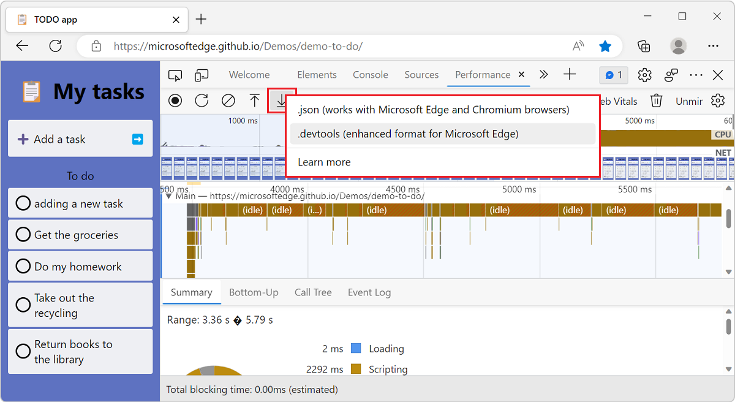Collapse the Main thread track triangle
Viewport: 735px width, 402px height.
[168, 196]
